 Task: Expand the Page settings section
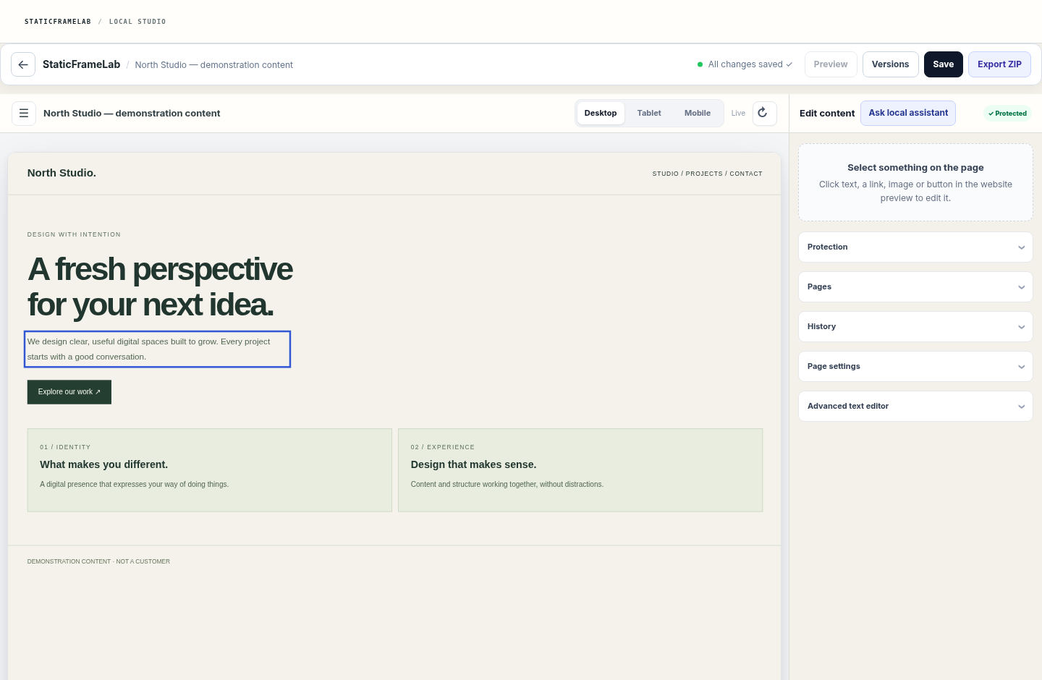pos(915,367)
